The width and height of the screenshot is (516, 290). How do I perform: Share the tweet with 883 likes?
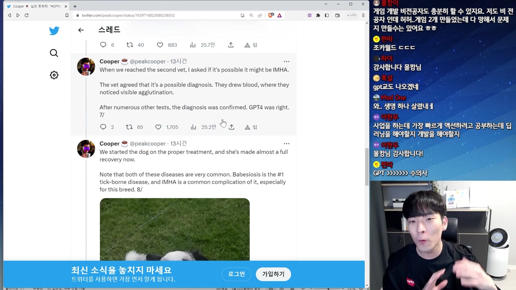231,45
